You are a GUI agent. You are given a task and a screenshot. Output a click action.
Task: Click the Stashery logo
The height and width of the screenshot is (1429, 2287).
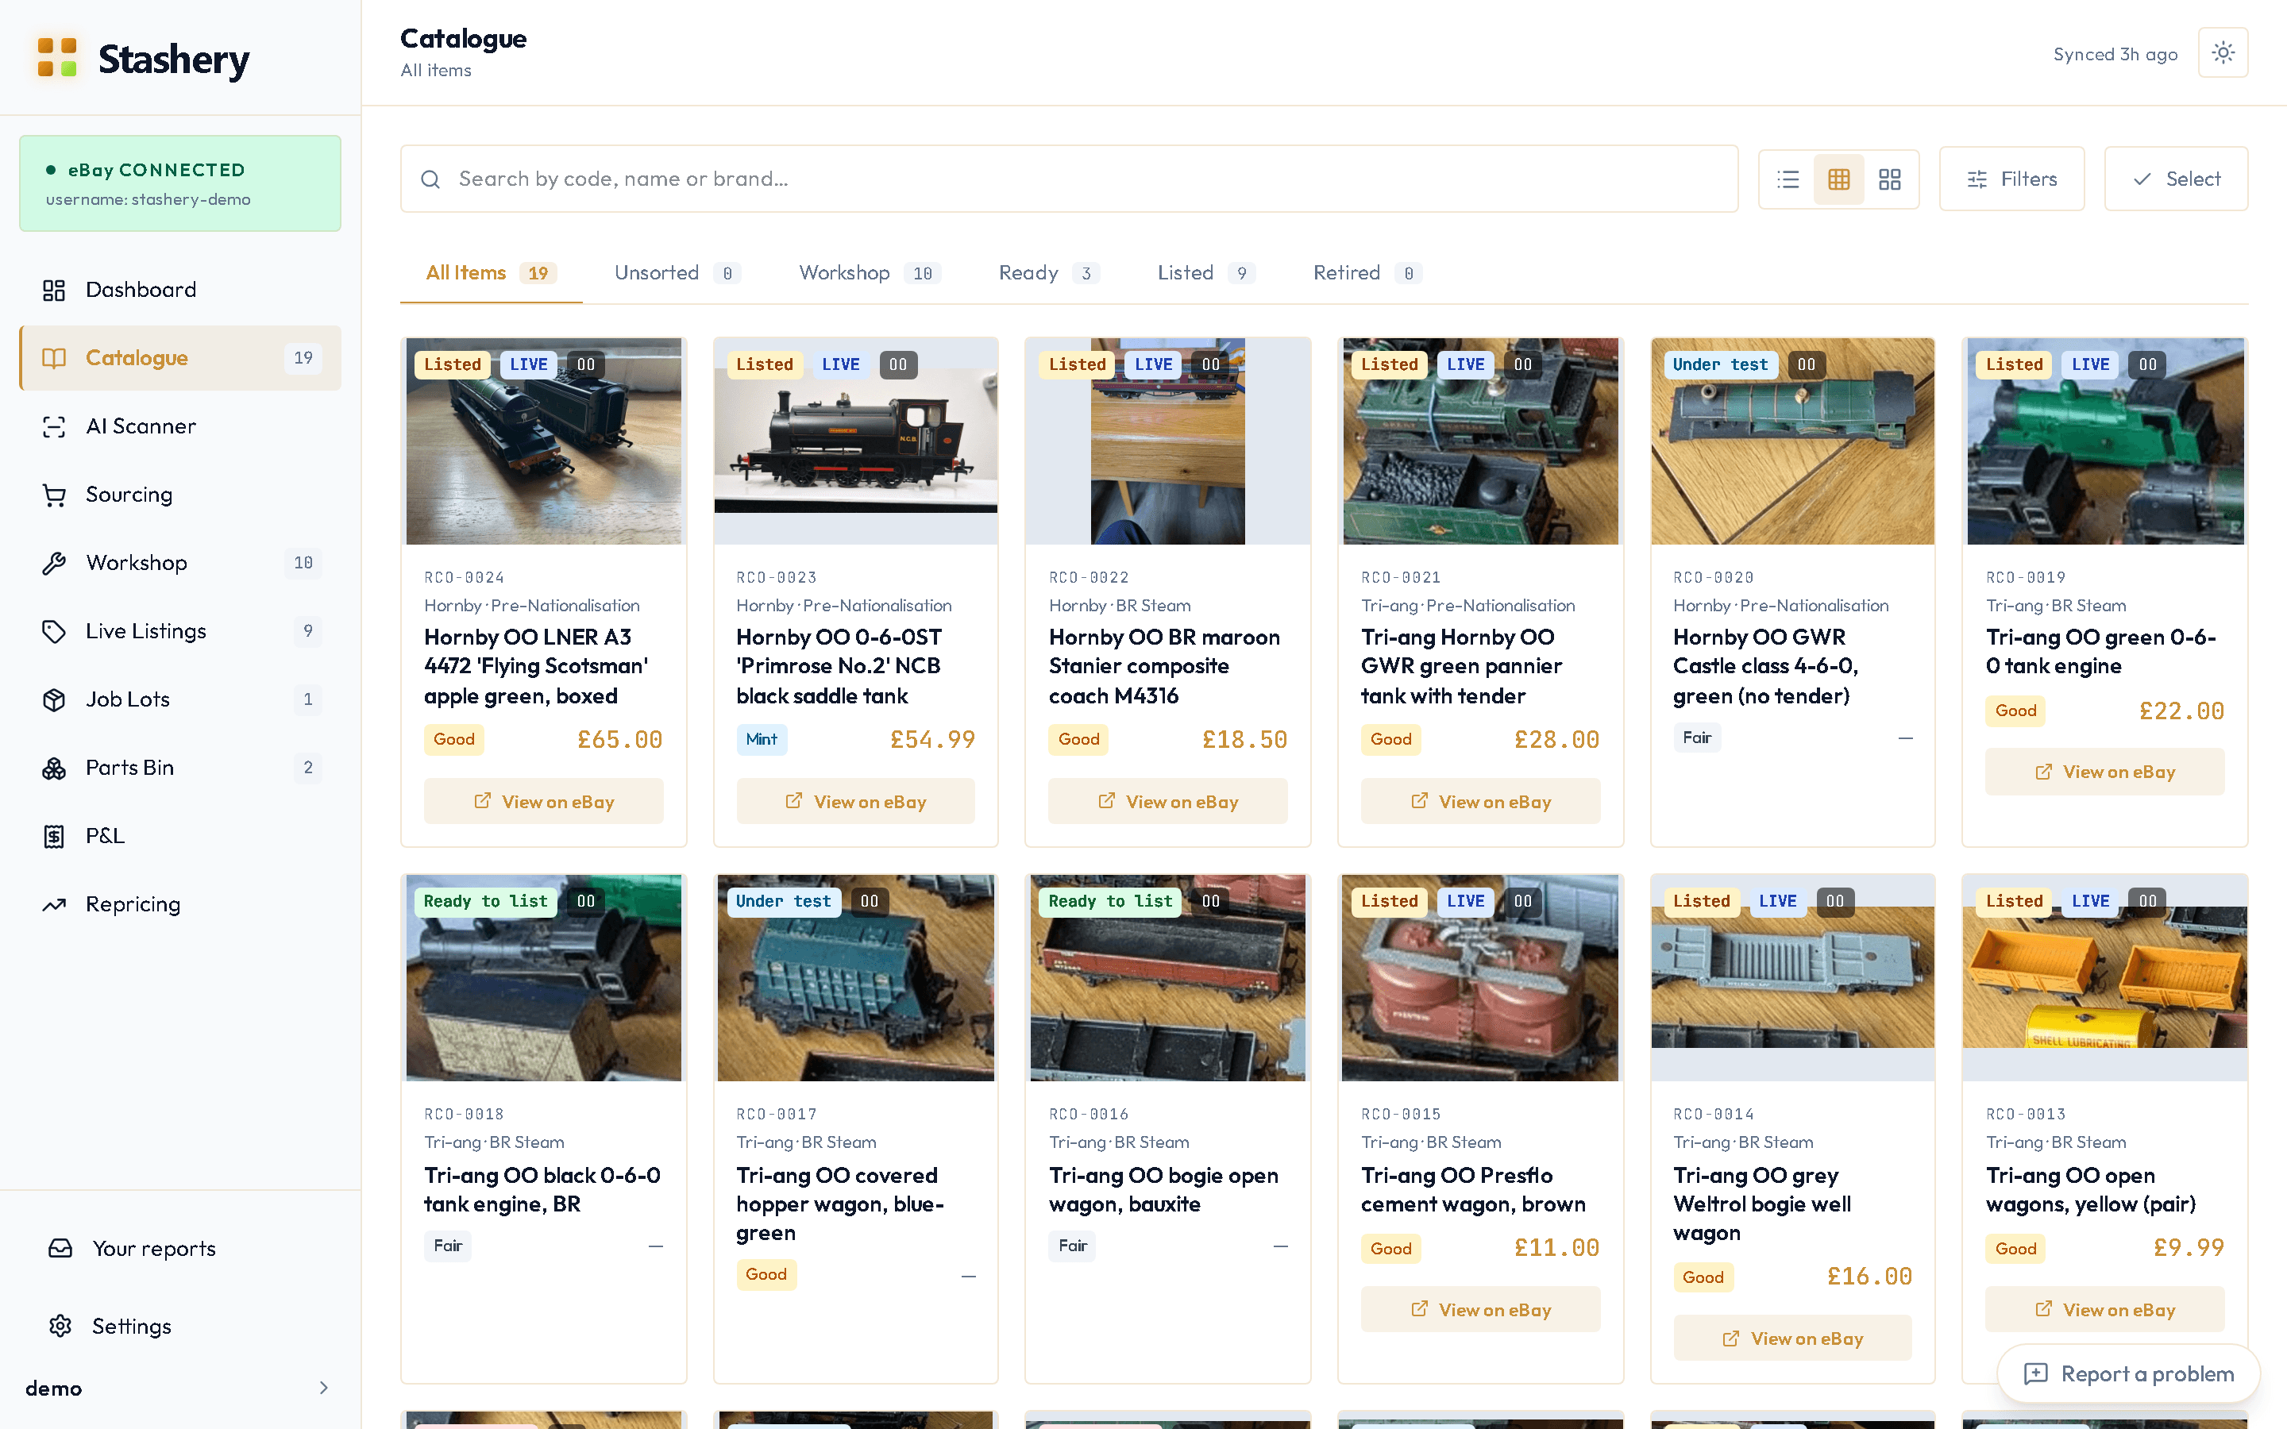point(142,59)
